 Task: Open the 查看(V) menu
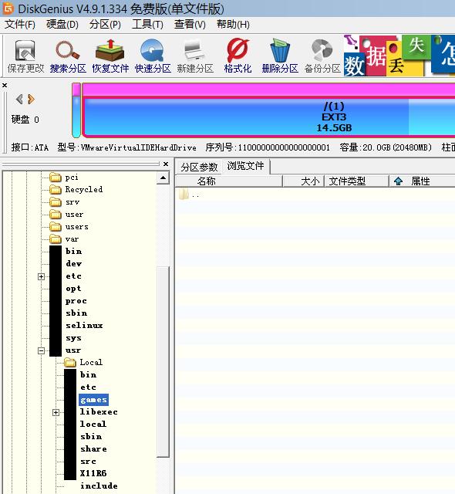[x=190, y=24]
